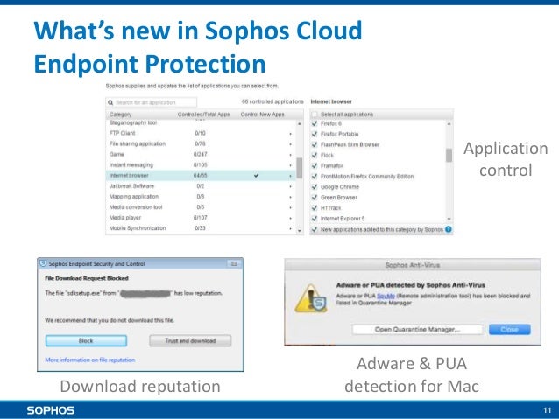The image size is (559, 419).
Task: Expand the Mobile Synchronization category arrow
Action: coord(291,228)
